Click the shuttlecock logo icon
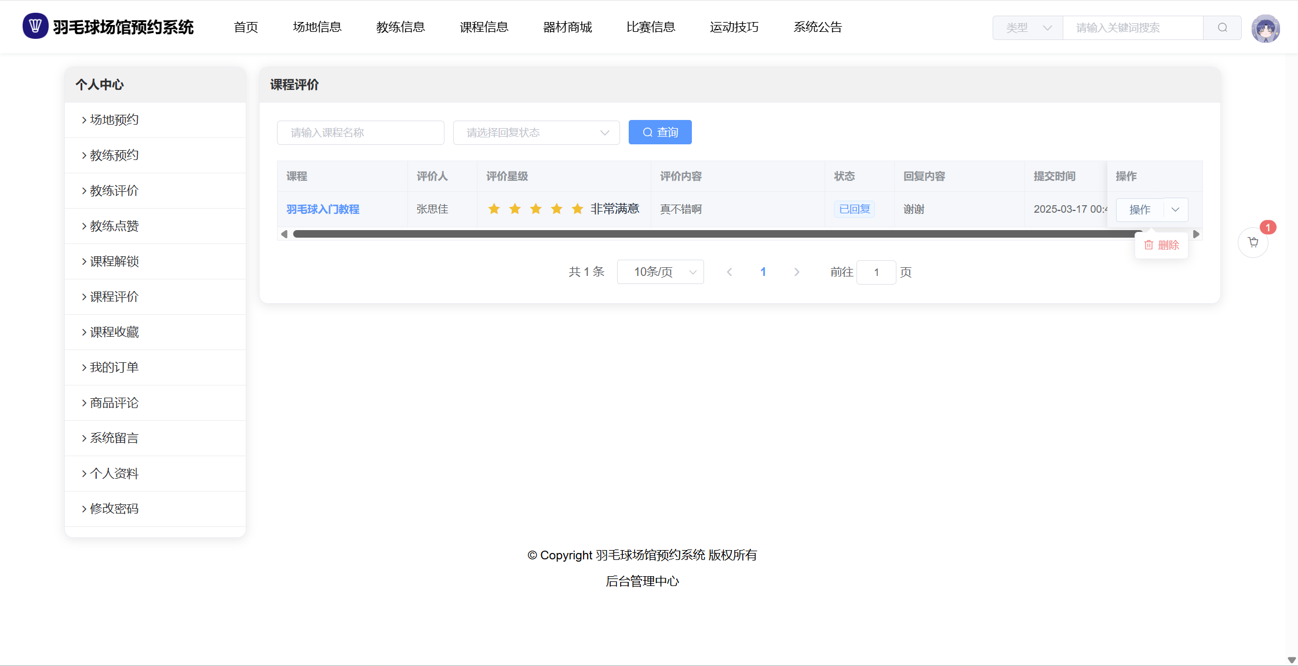Screen dimensions: 1298x666 [x=35, y=27]
